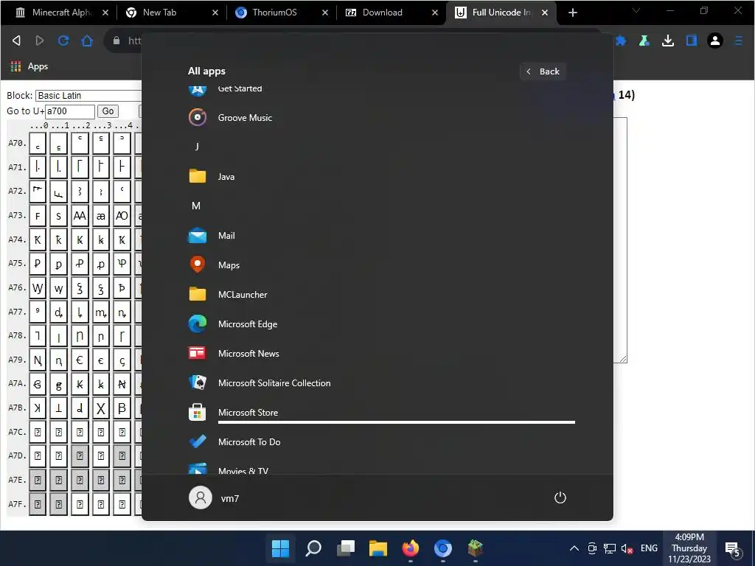Image resolution: width=755 pixels, height=566 pixels.
Task: Open the network tray icon
Action: pos(610,548)
